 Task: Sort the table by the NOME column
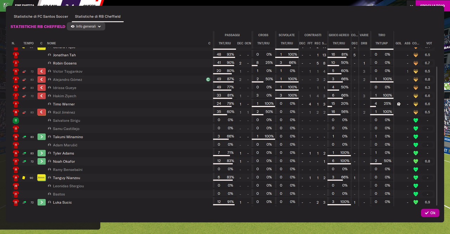(x=51, y=44)
